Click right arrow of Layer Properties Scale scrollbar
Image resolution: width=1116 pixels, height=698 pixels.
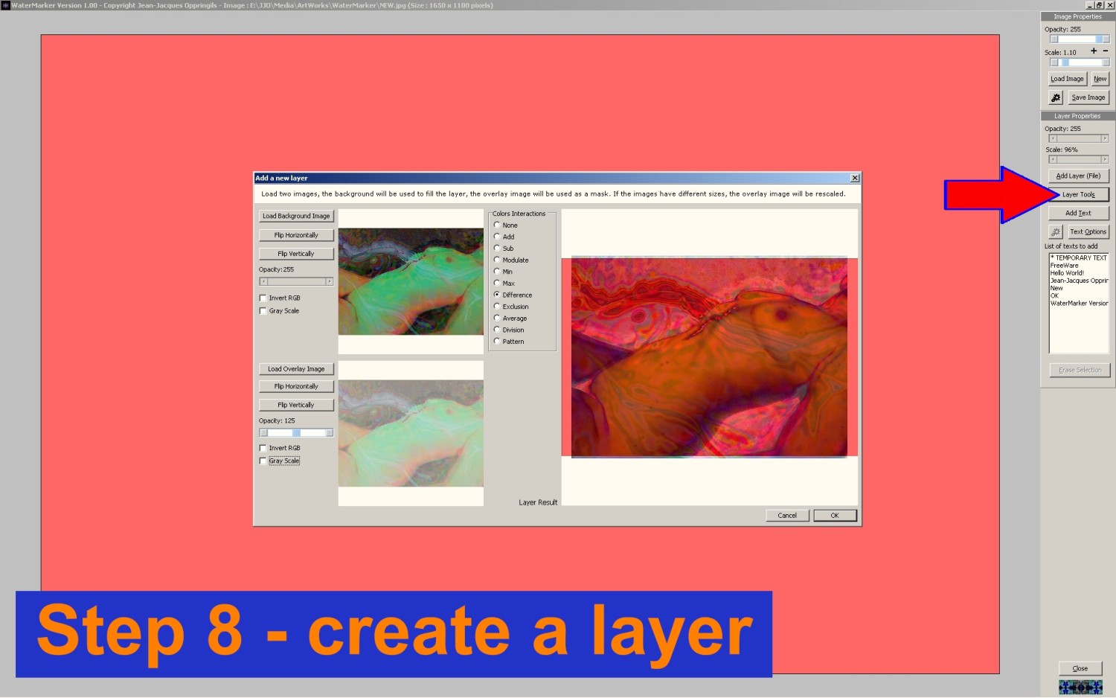coord(1105,159)
